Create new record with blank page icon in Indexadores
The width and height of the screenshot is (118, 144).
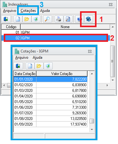point(18,19)
